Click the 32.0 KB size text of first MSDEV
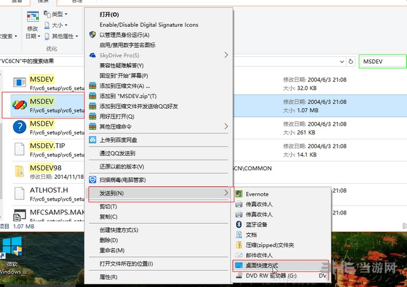Viewport: 407px width, 287px height. click(307, 88)
